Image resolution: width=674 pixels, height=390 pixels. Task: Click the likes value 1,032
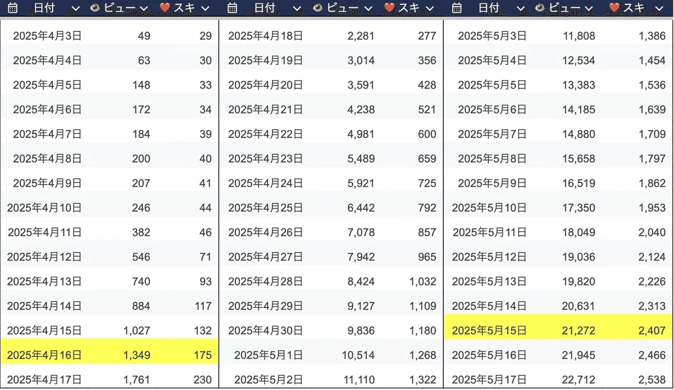click(x=422, y=281)
